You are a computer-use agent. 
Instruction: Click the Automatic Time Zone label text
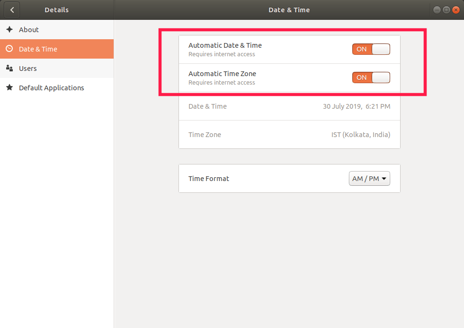(222, 74)
